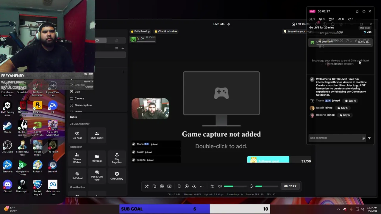Show hidden system tray icons chevron
381x214 pixels.
338,209
